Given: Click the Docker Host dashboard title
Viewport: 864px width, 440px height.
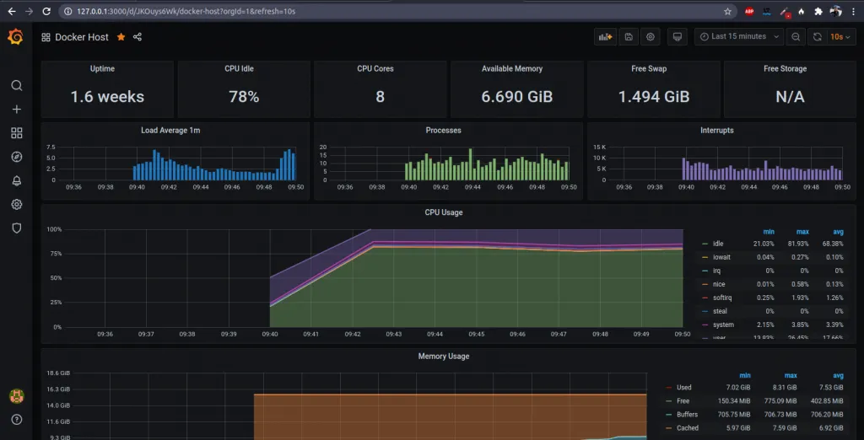Looking at the screenshot, I should point(82,37).
